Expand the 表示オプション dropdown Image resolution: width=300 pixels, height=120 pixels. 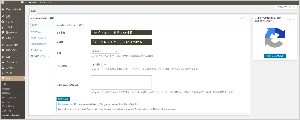pyautogui.click(x=286, y=7)
